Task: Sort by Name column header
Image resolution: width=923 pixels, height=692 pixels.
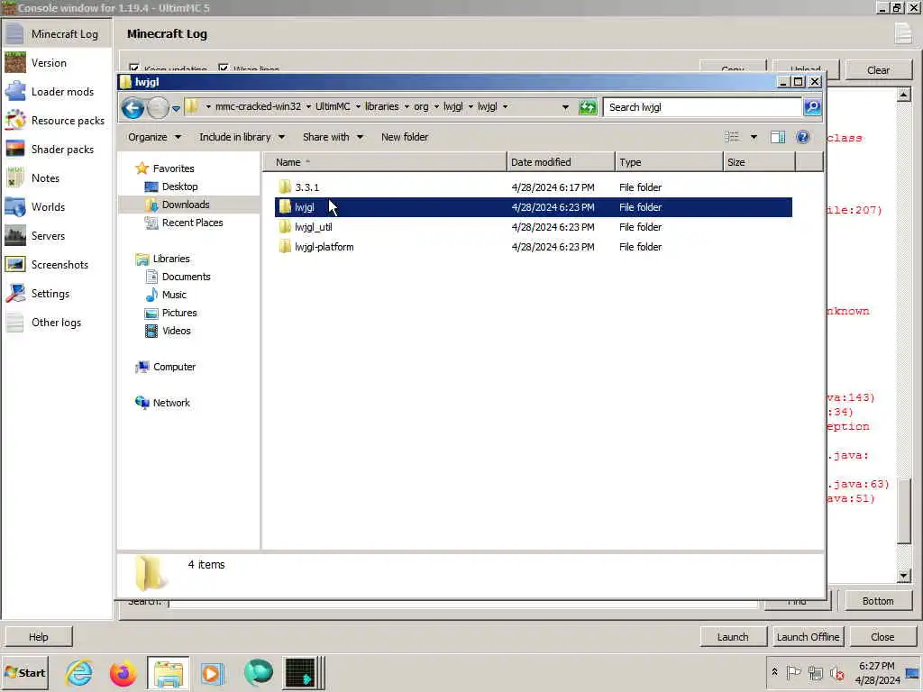Action: (384, 162)
